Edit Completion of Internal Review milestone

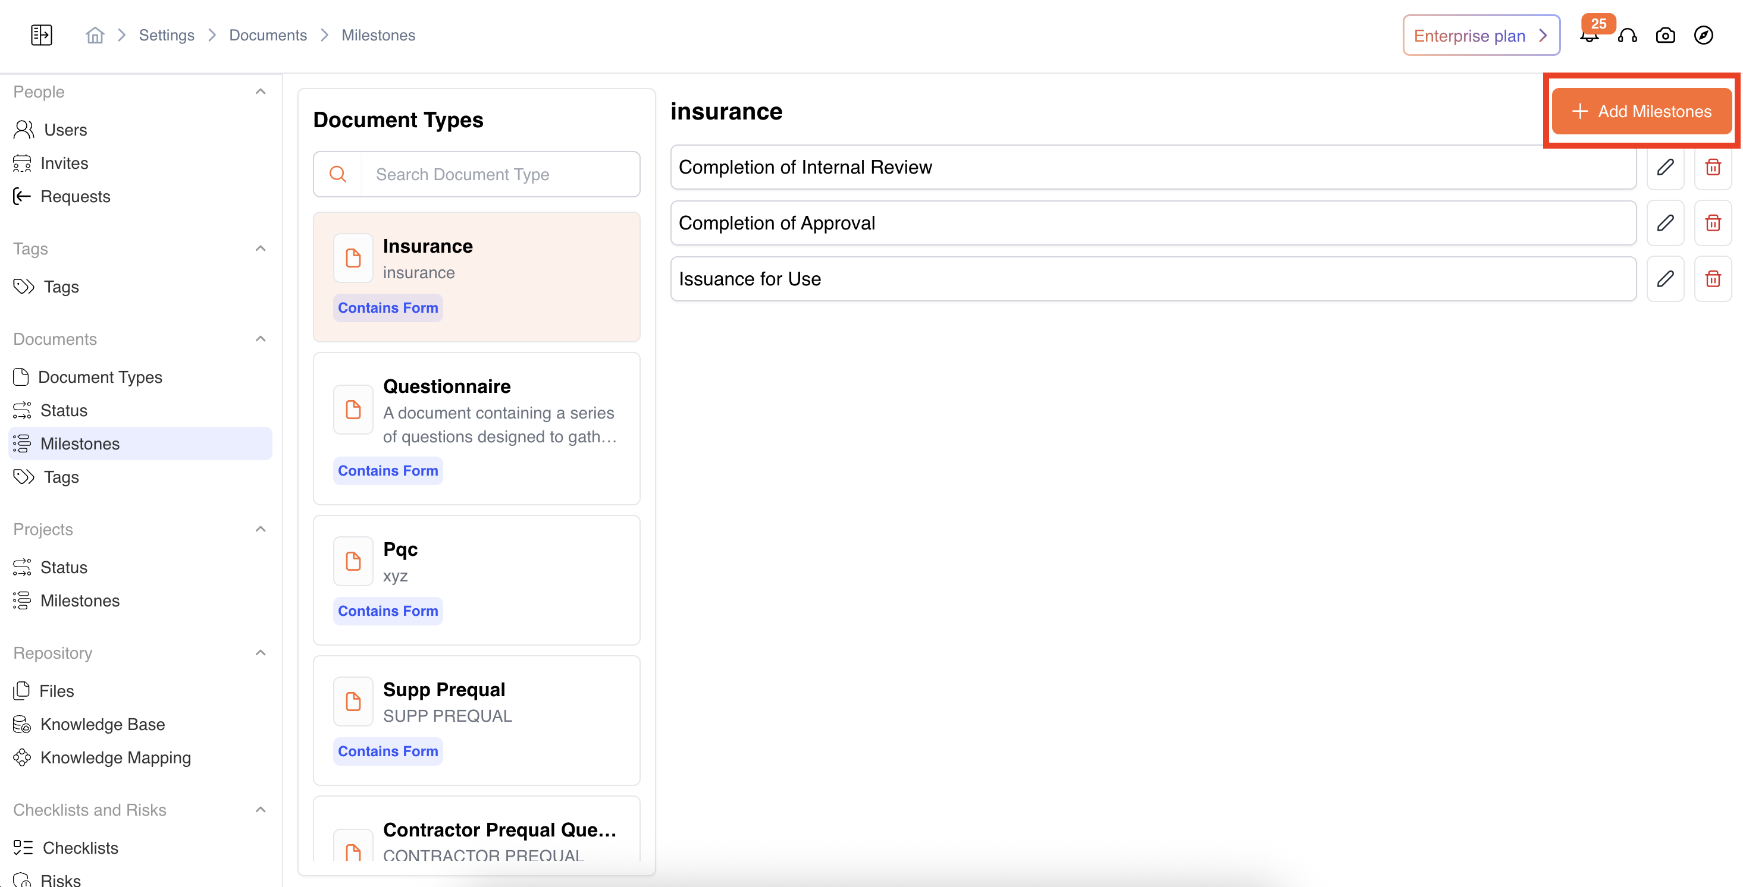(x=1665, y=167)
